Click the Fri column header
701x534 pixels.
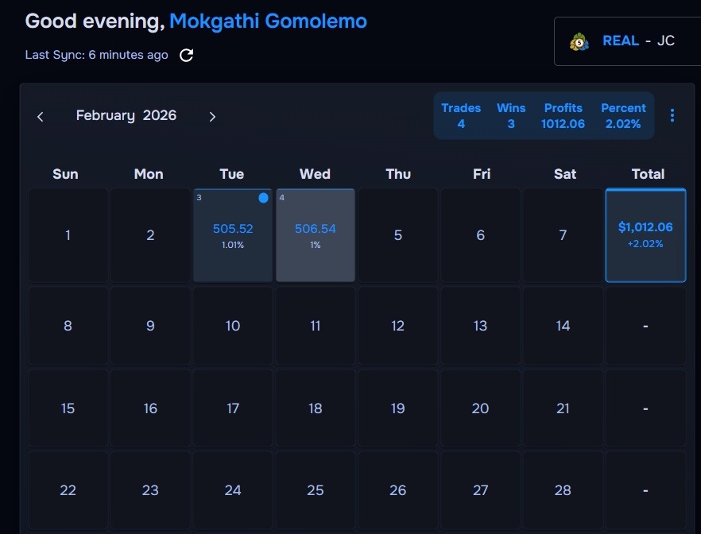pyautogui.click(x=482, y=174)
